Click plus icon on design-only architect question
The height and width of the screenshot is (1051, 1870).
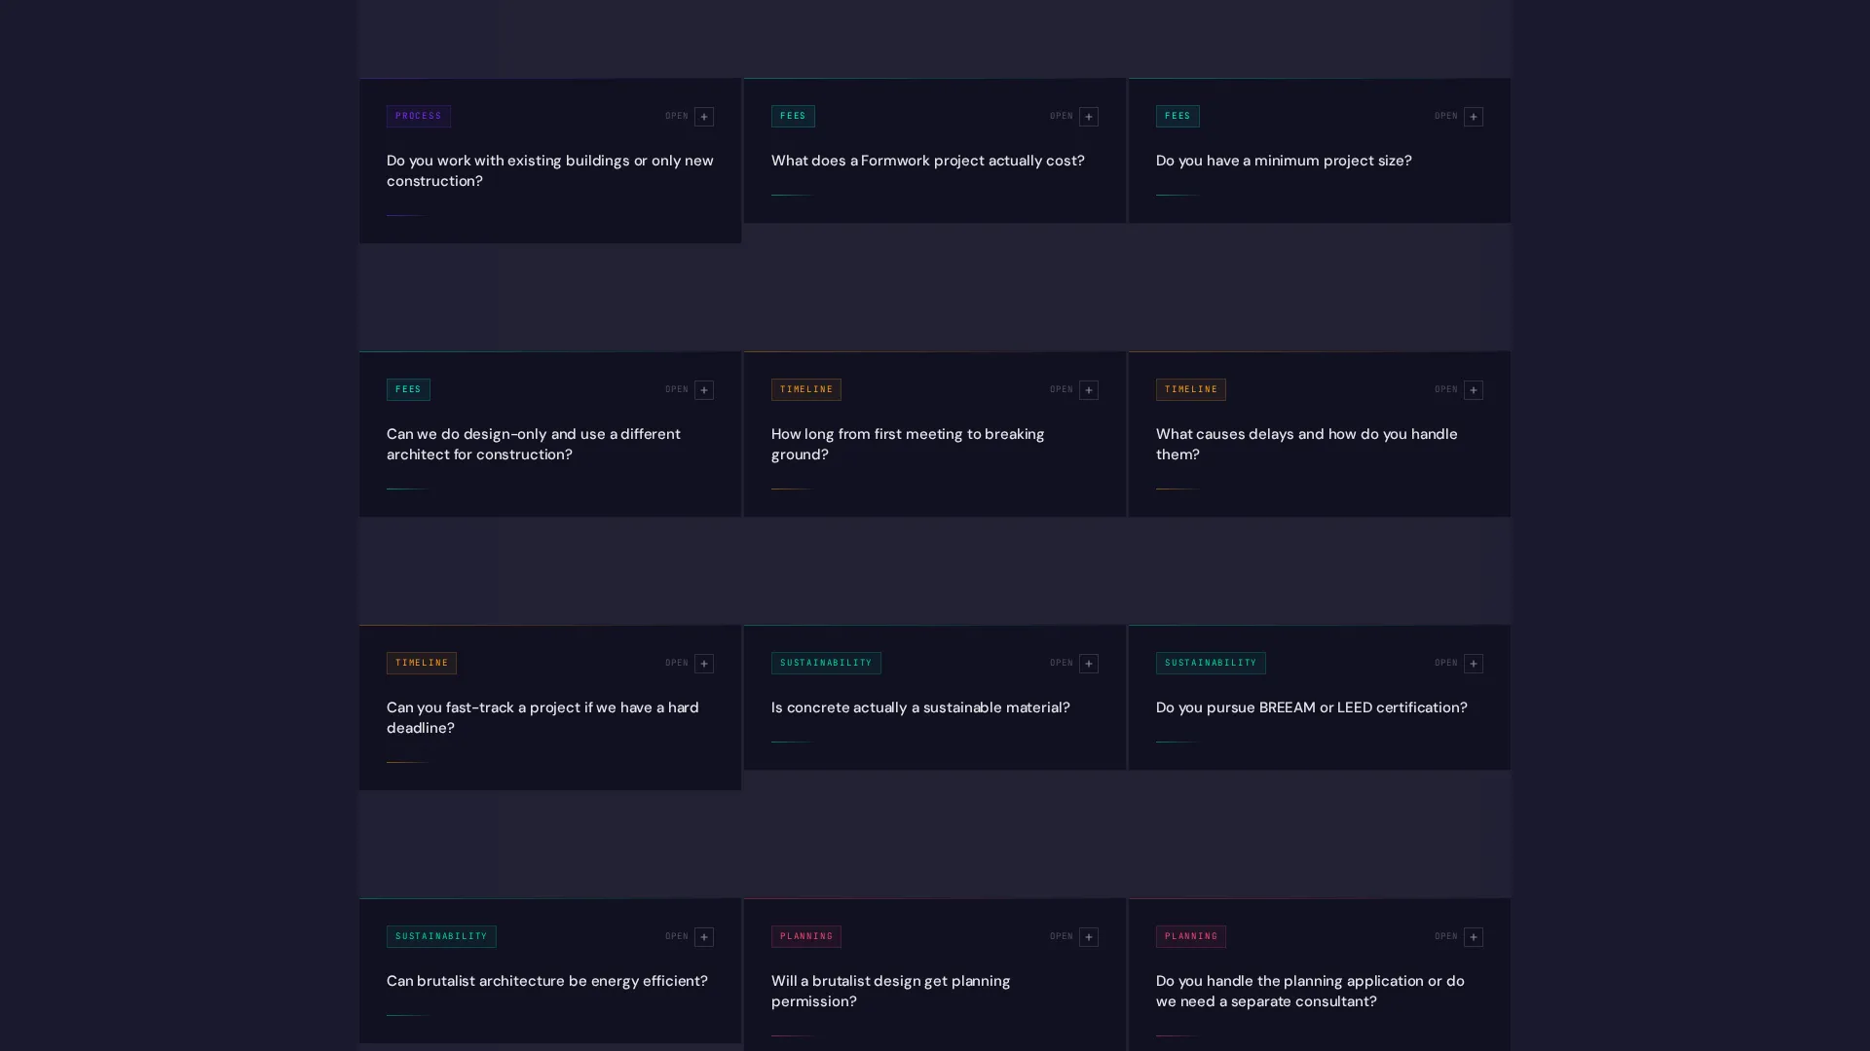click(703, 390)
